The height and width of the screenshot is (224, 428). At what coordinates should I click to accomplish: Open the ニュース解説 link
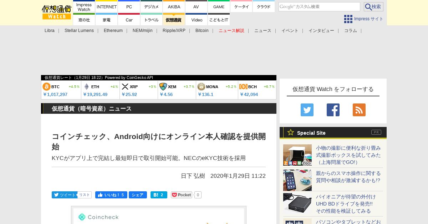point(231,31)
